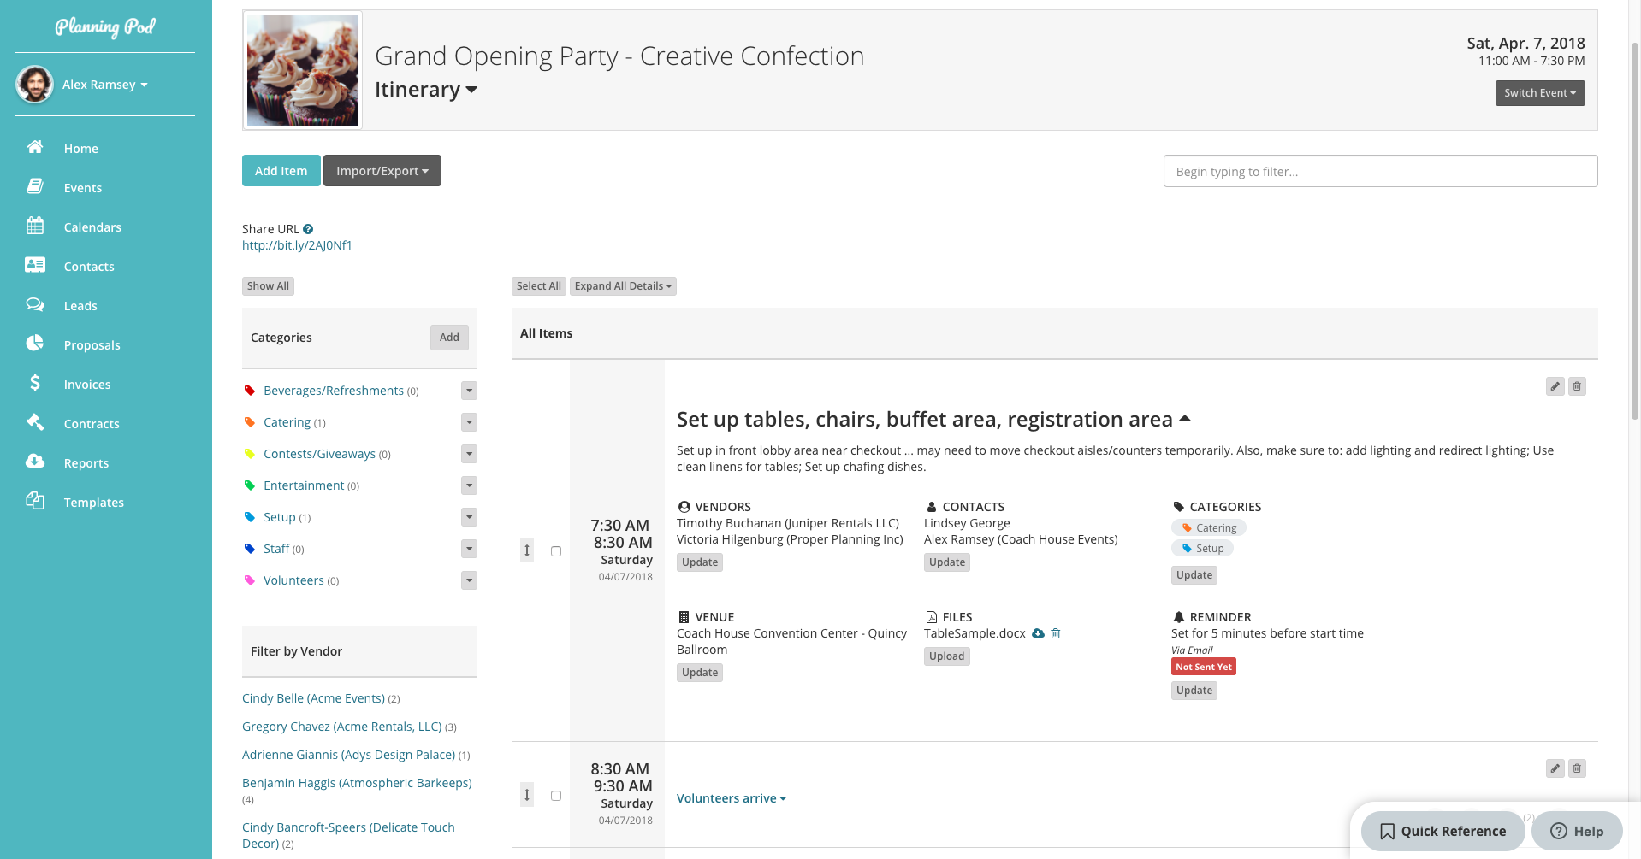Click the Select All items button
Viewport: 1641px width, 859px height.
pos(538,286)
